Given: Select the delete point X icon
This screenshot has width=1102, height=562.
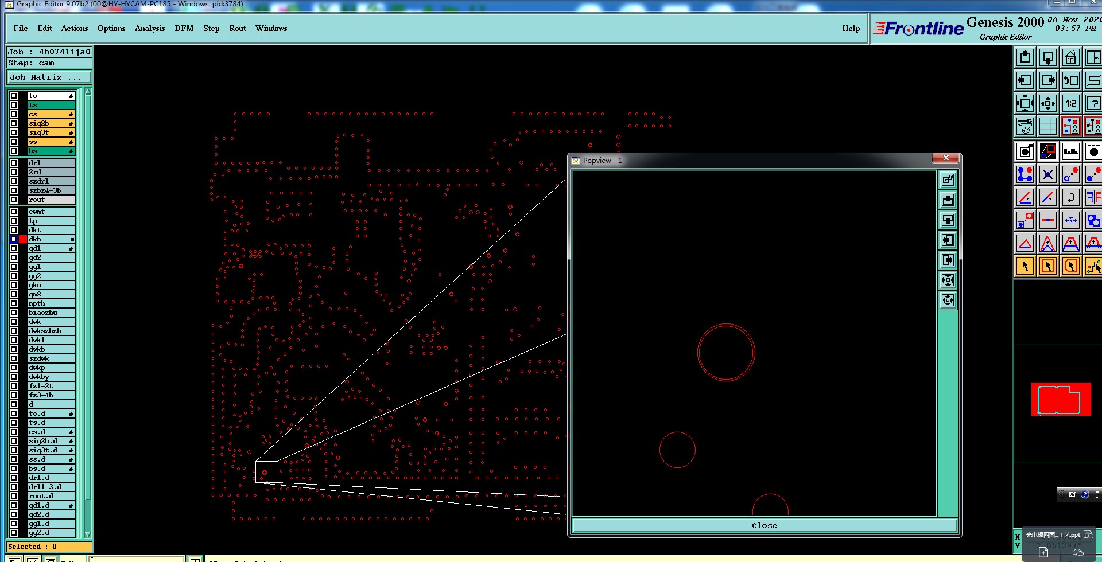Looking at the screenshot, I should [1048, 174].
